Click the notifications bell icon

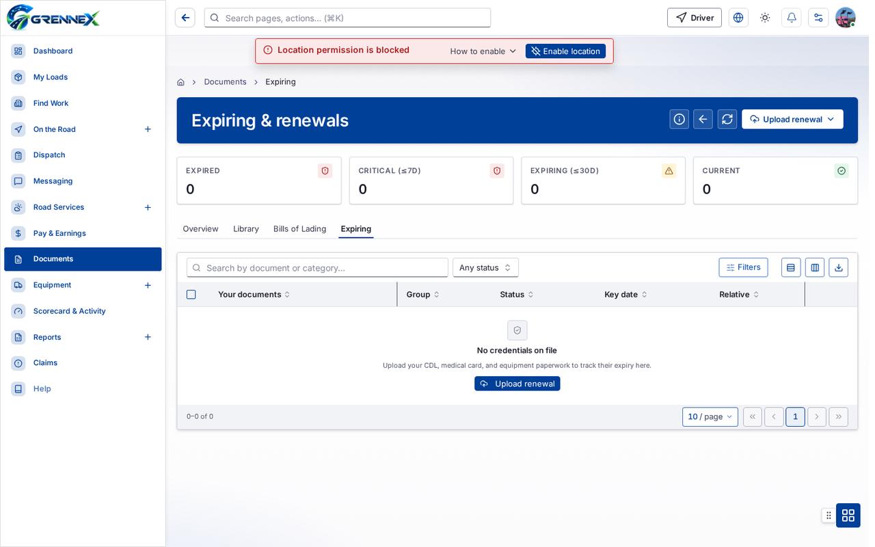tap(792, 18)
